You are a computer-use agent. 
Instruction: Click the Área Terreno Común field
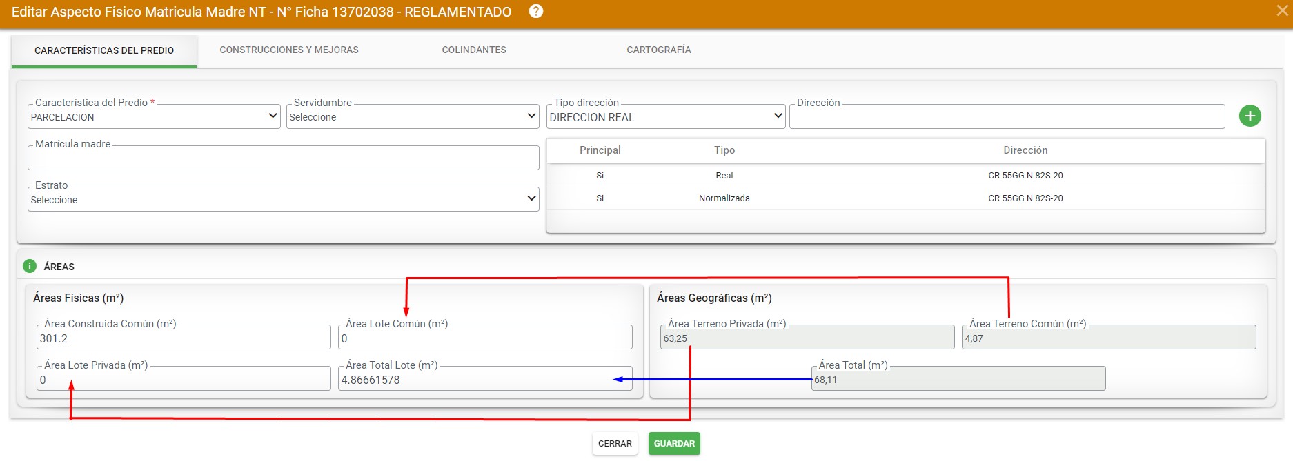point(1109,338)
